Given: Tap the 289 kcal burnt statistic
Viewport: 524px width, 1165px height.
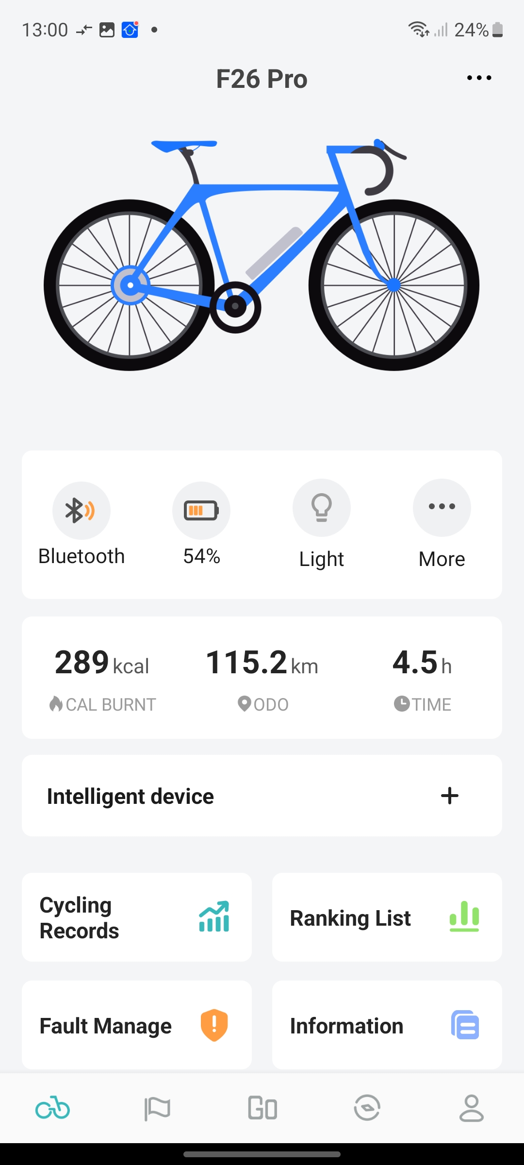Looking at the screenshot, I should coord(102,677).
